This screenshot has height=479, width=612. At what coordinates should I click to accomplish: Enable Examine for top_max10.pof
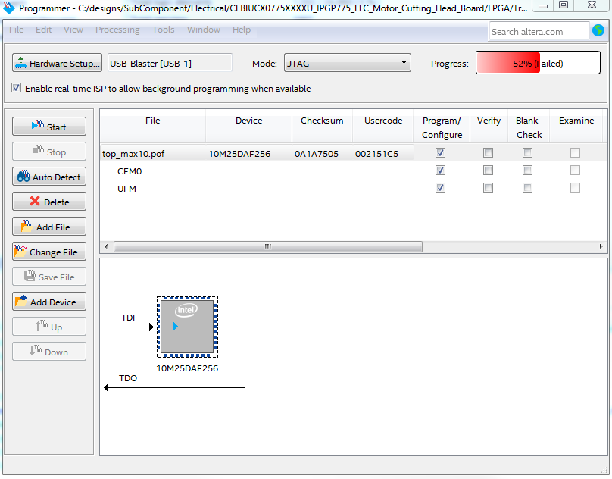(x=575, y=153)
